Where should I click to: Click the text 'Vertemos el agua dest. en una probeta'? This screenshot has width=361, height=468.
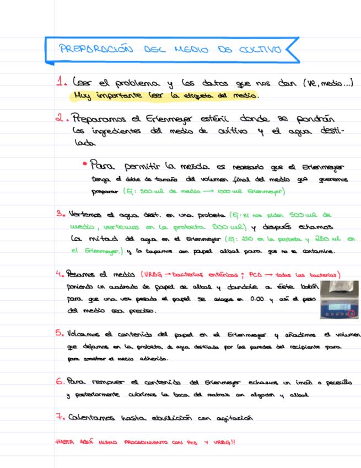[x=147, y=215]
